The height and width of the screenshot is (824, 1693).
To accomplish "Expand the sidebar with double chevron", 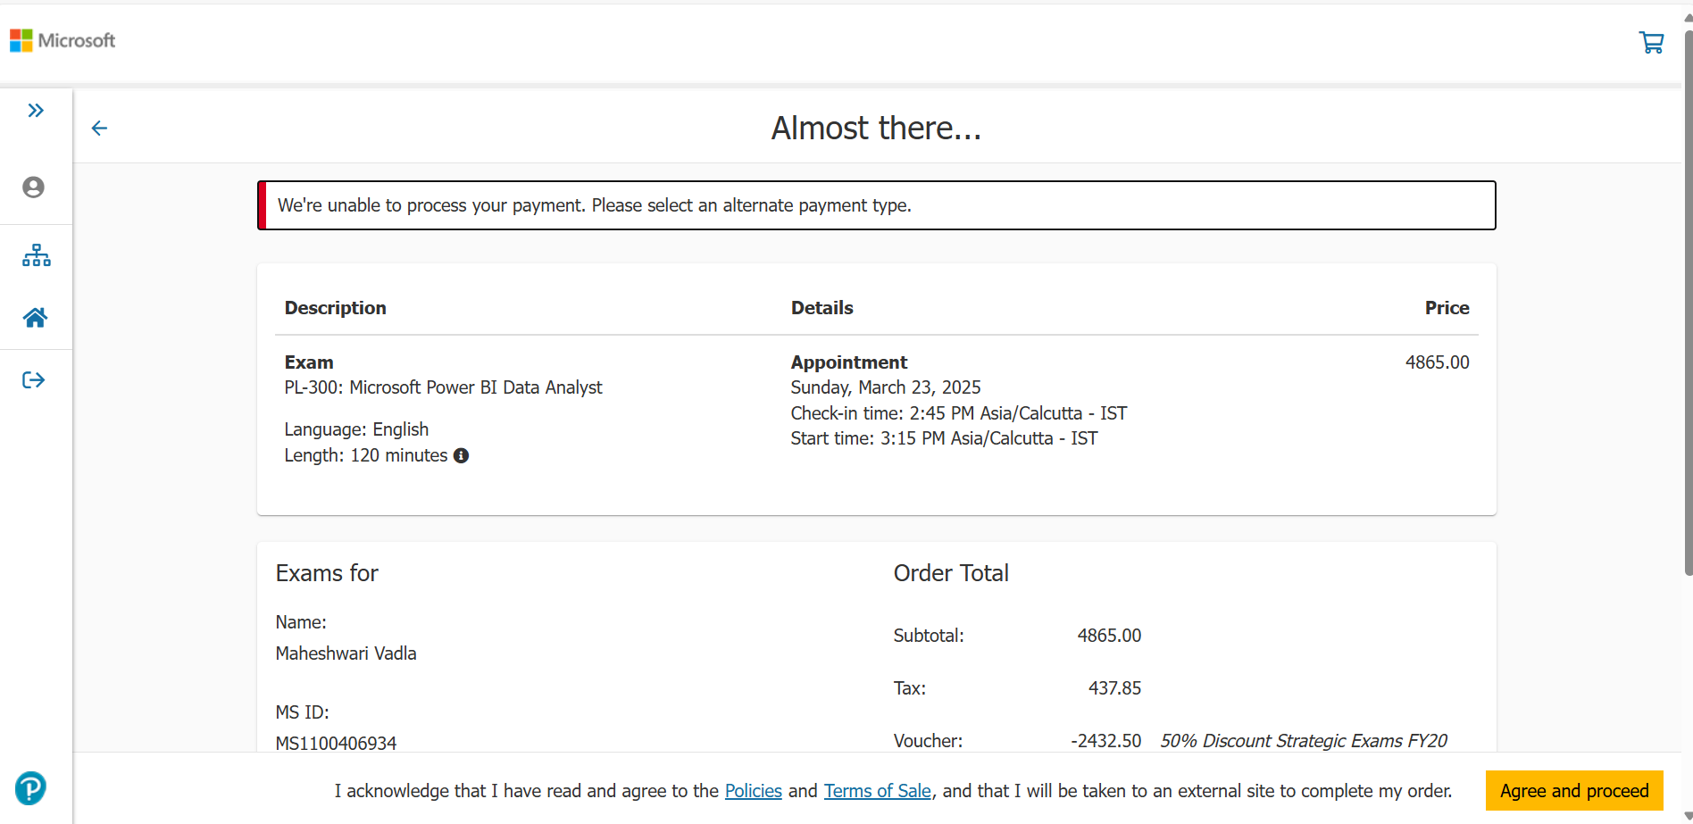I will tap(36, 111).
